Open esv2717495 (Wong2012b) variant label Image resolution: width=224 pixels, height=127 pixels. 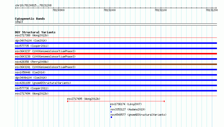point(84,99)
